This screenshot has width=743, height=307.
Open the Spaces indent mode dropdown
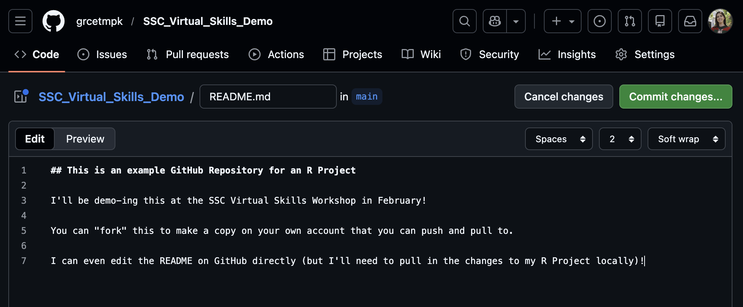pos(559,139)
